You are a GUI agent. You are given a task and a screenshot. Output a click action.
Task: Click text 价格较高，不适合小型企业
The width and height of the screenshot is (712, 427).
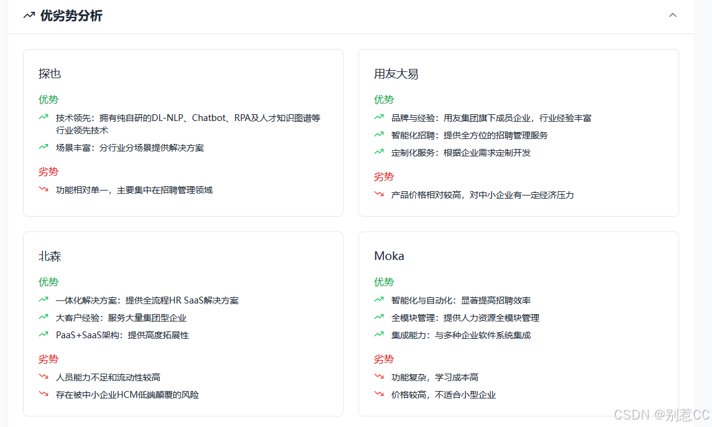[444, 395]
